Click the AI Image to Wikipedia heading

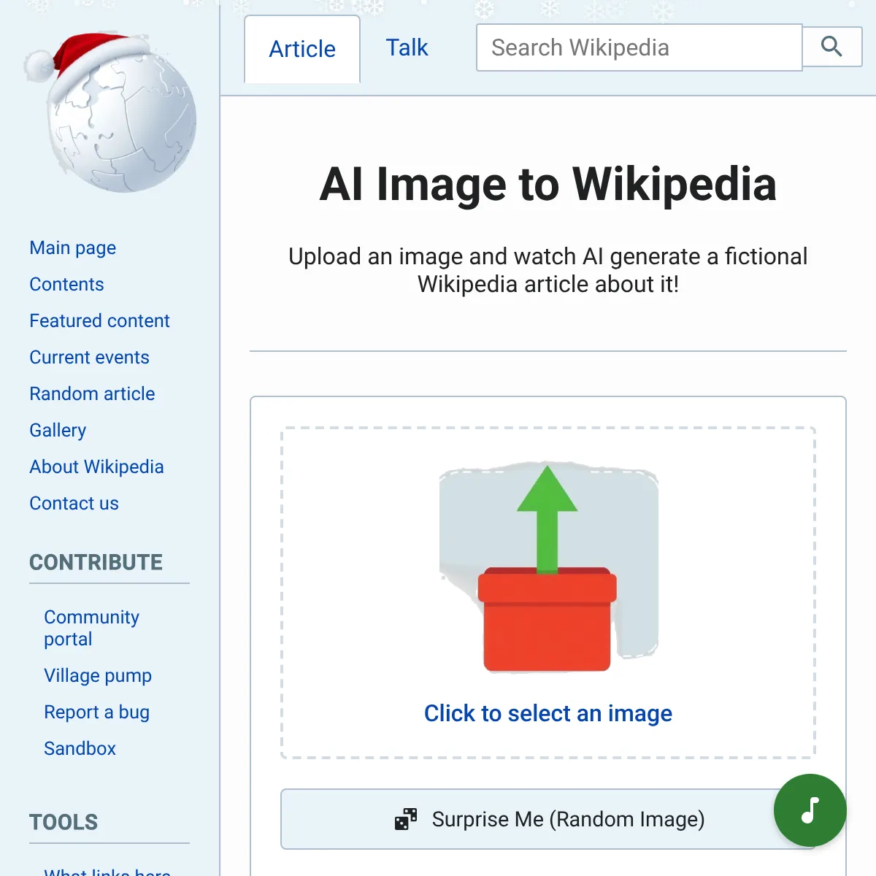click(x=548, y=184)
